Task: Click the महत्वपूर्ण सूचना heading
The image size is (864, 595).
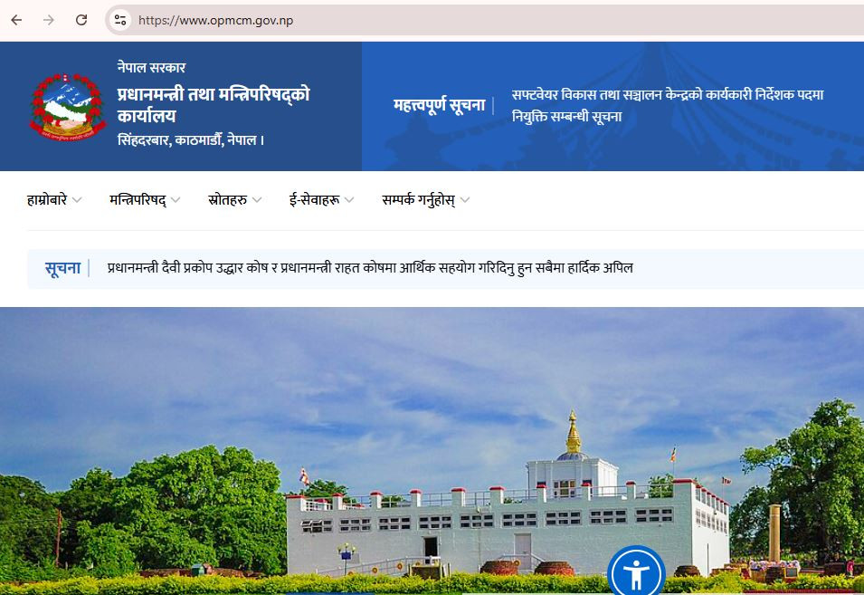Action: pyautogui.click(x=439, y=105)
